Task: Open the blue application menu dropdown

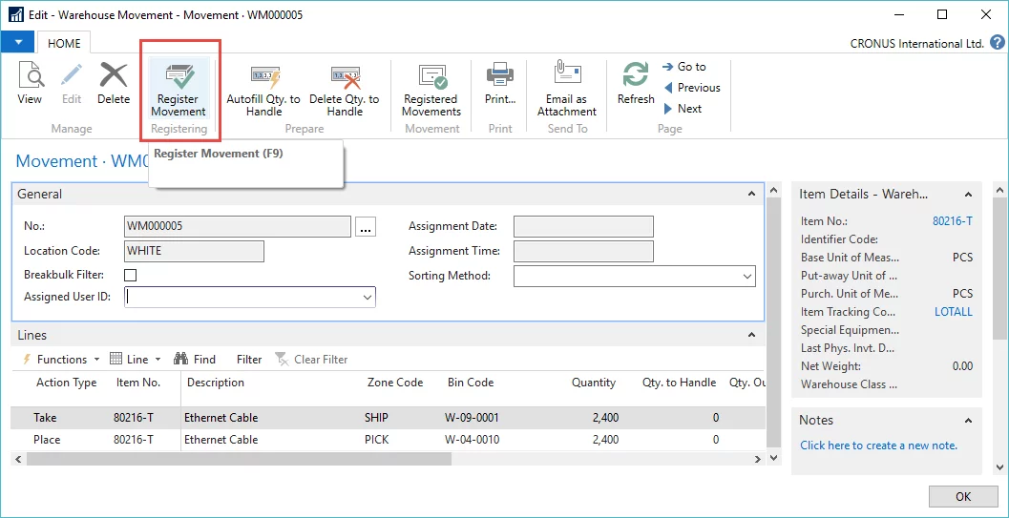Action: (18, 43)
